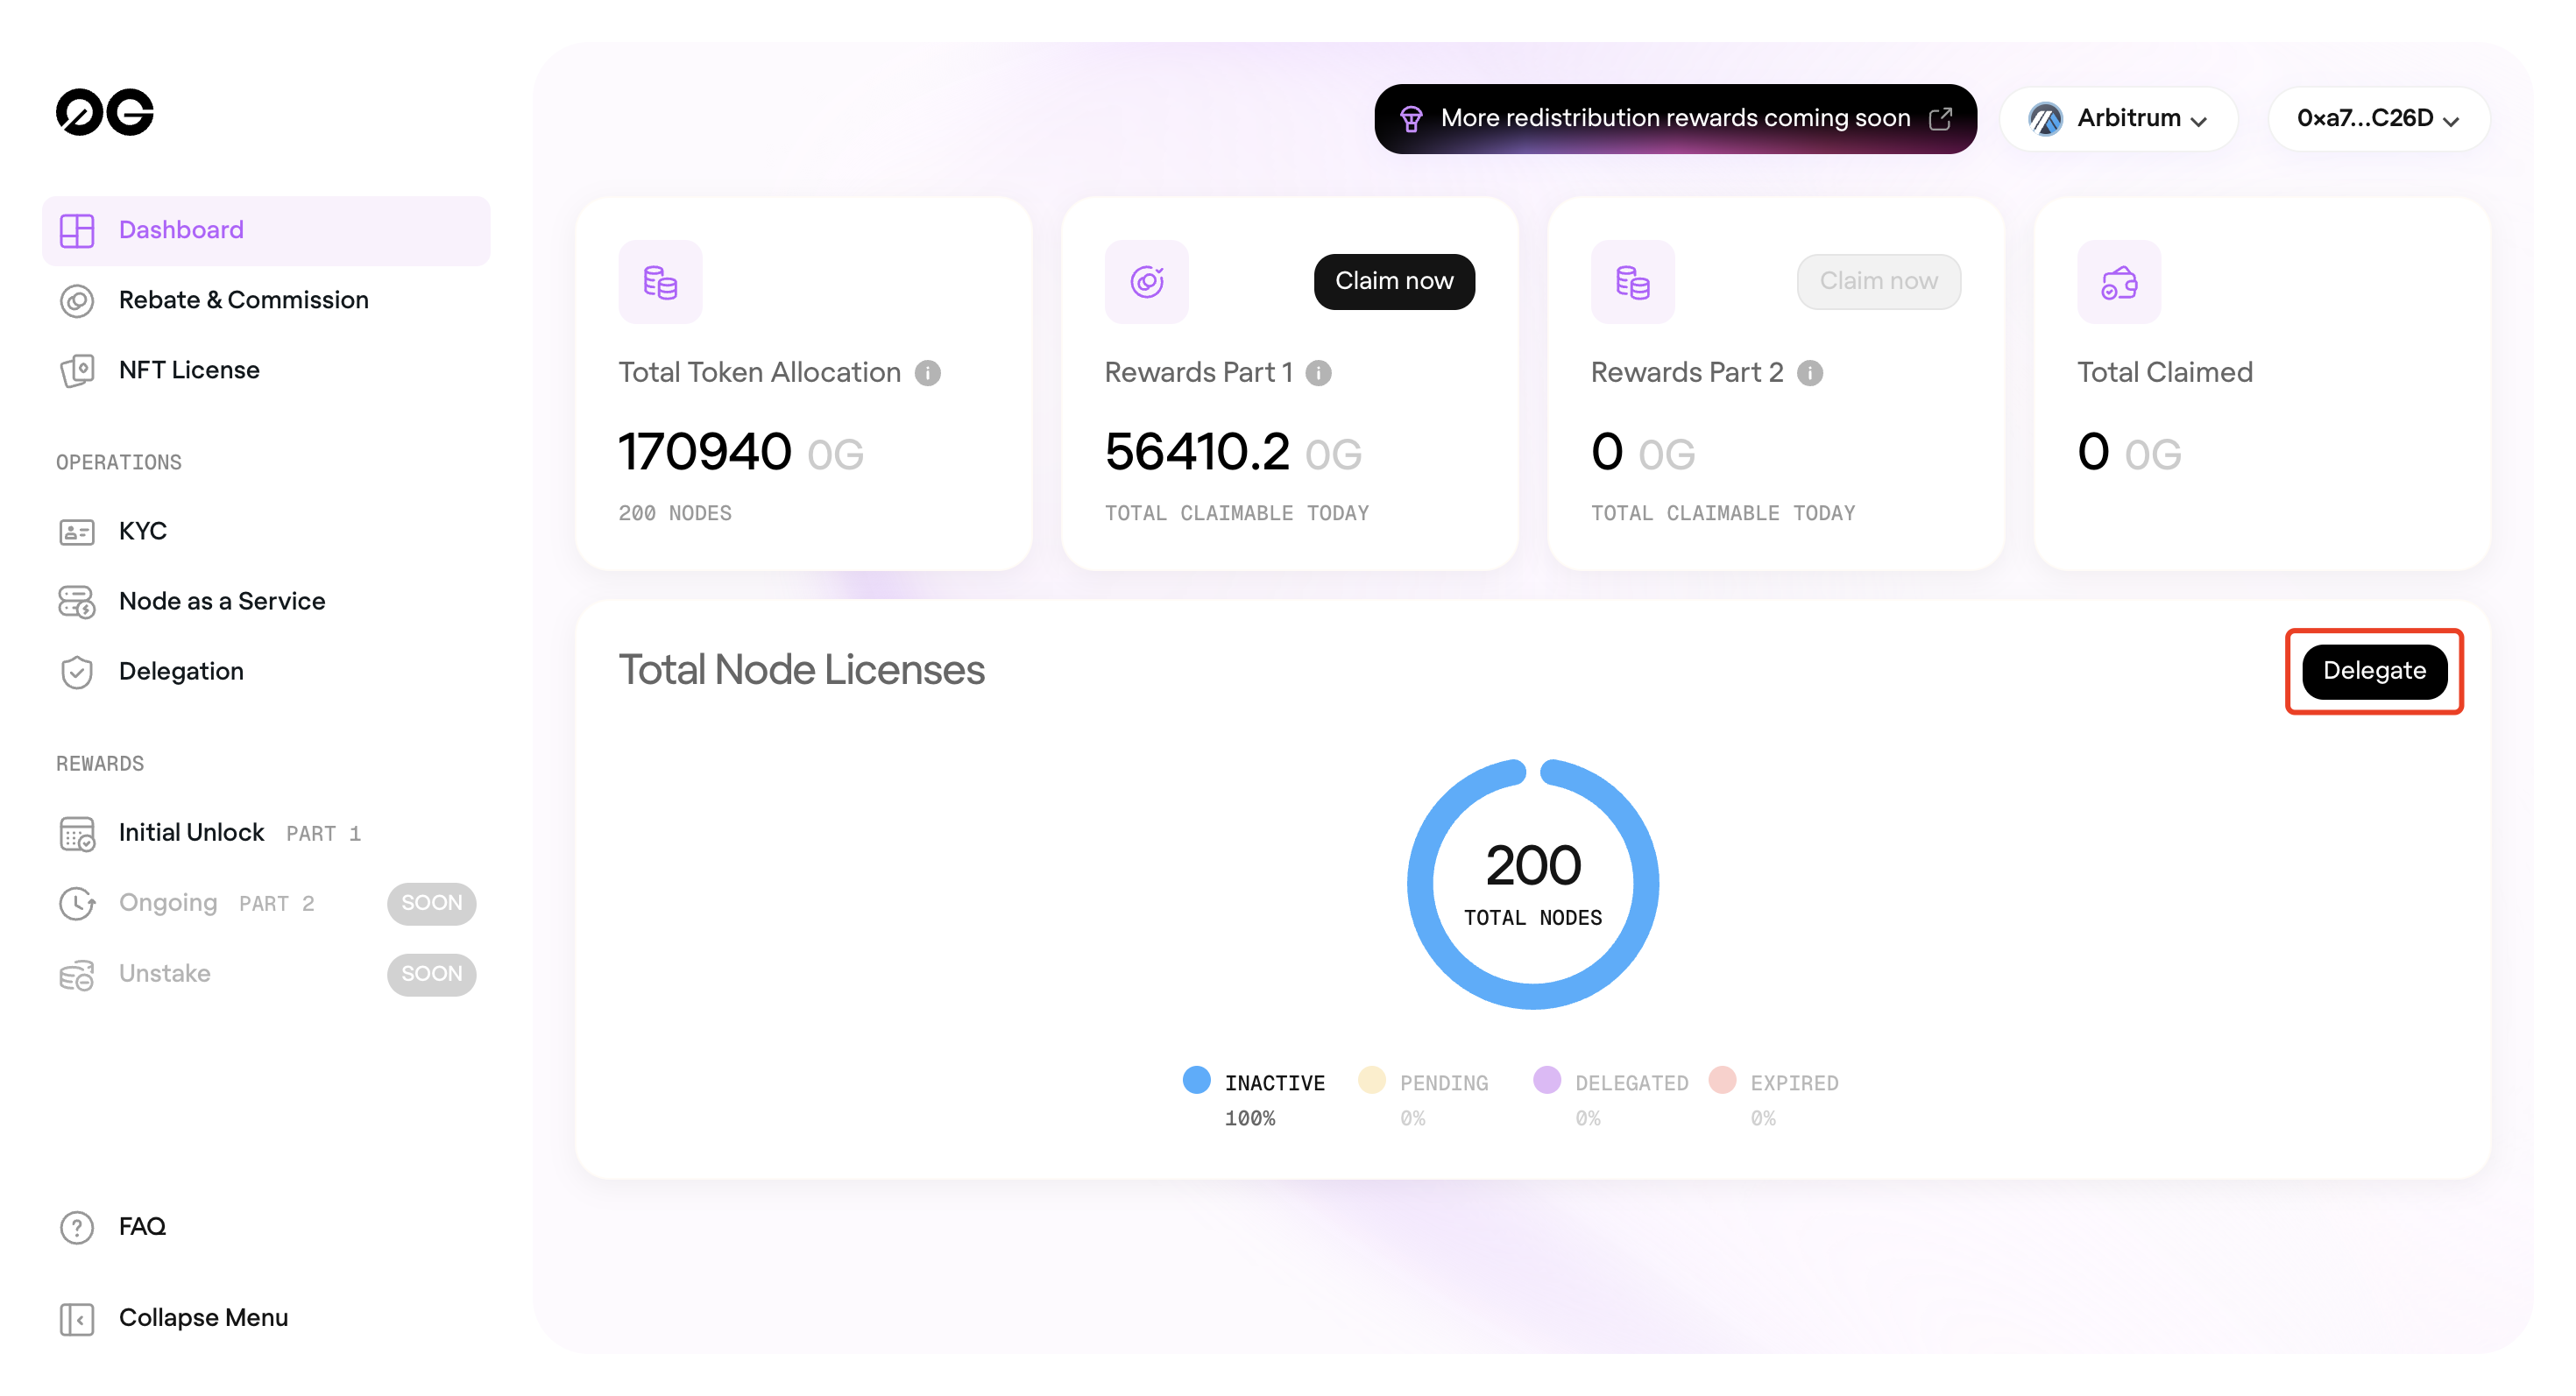This screenshot has width=2576, height=1396.
Task: Click the Total Claimed wallet icon
Action: pyautogui.click(x=2118, y=282)
